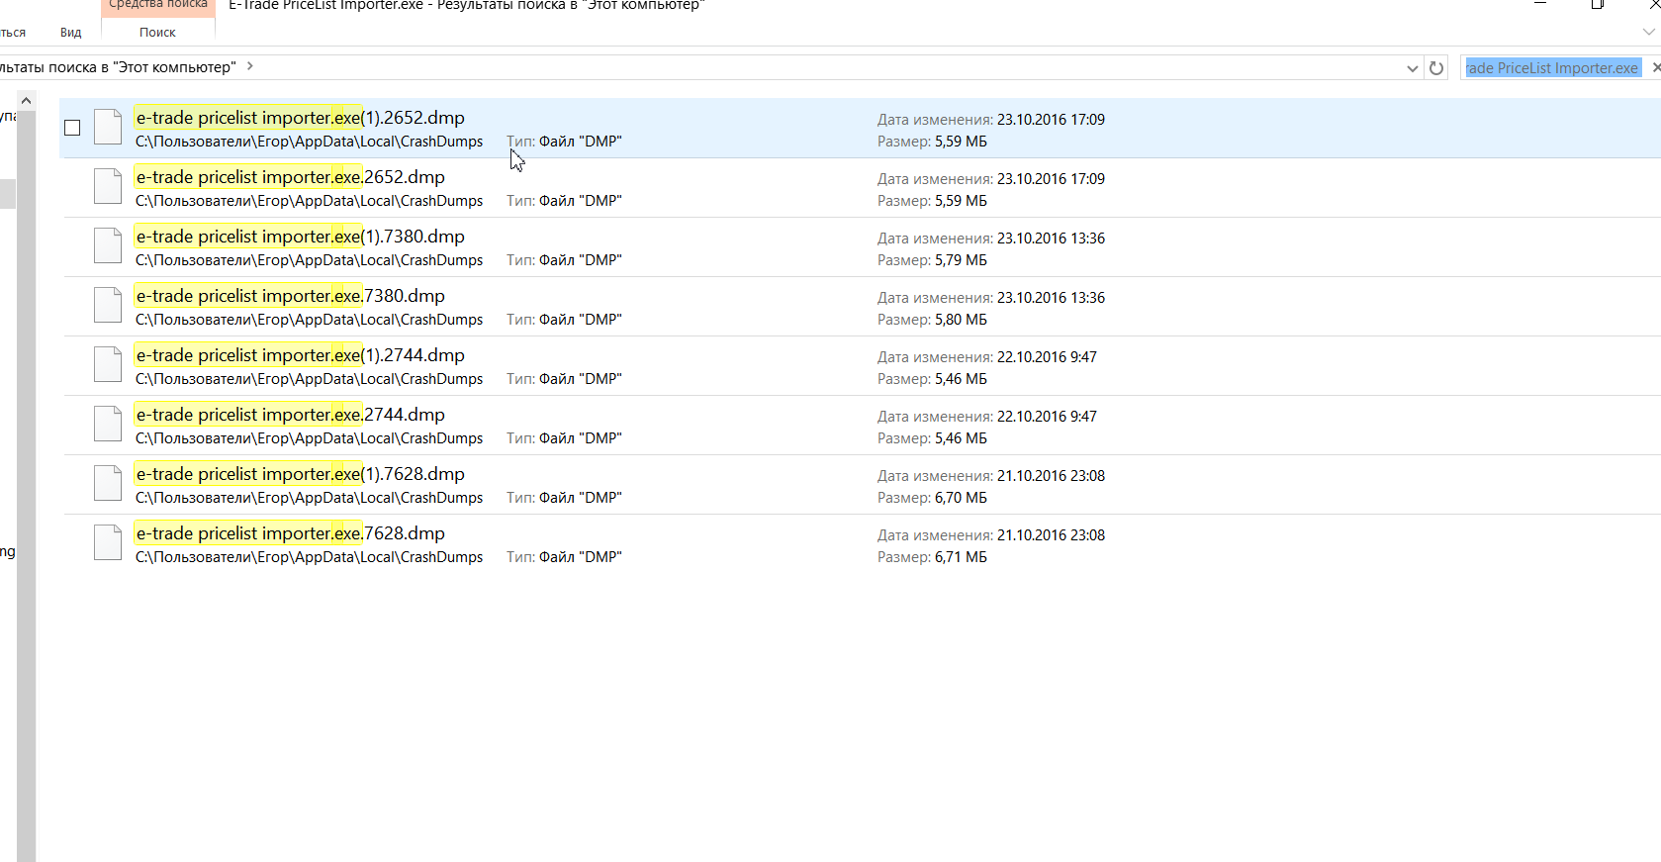The image size is (1661, 862).
Task: Refresh the search results
Action: coord(1436,68)
